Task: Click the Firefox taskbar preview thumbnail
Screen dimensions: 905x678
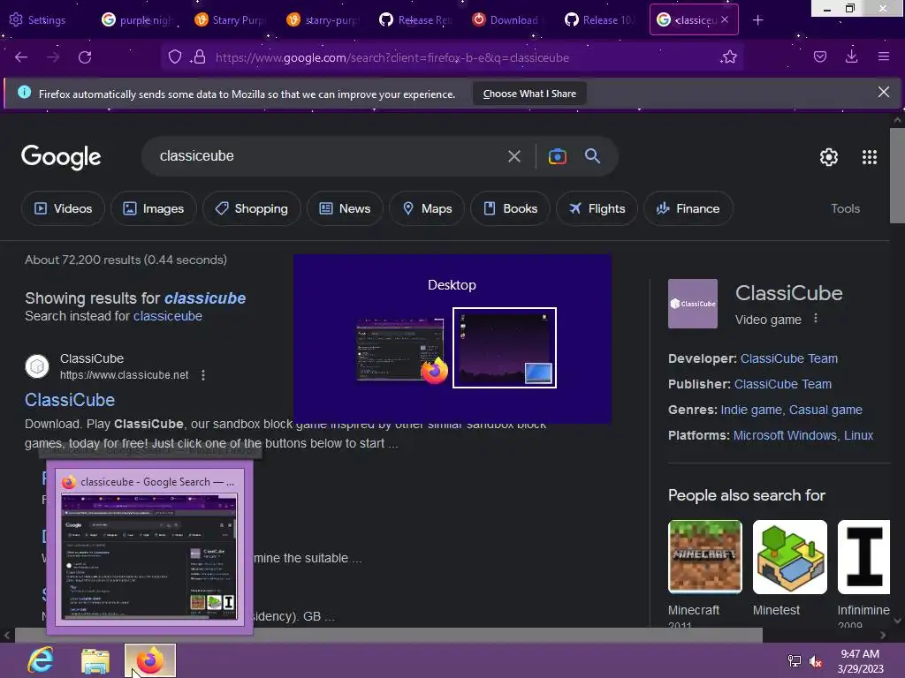Action: 149,557
